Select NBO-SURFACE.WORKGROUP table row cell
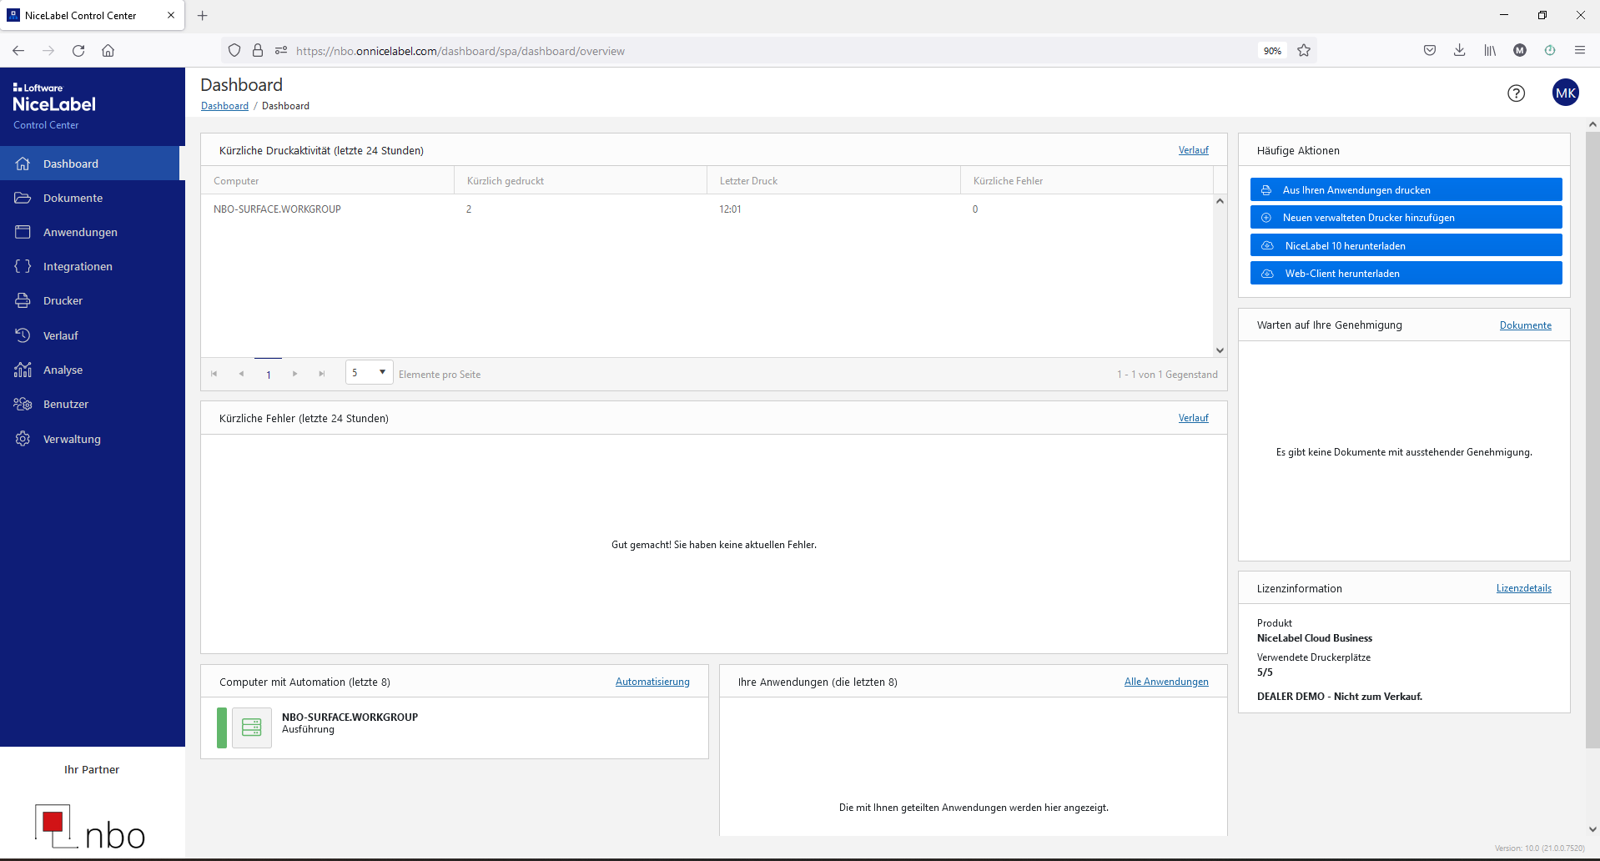 277,209
